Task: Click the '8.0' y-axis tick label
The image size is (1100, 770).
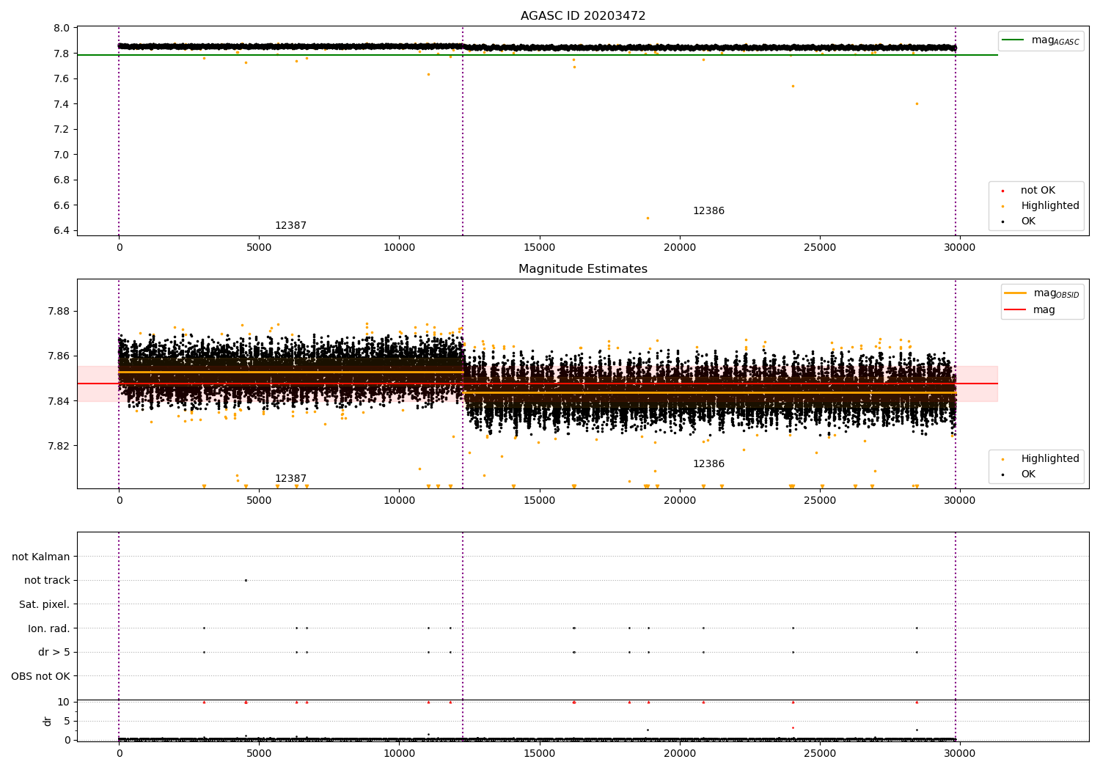Action: (x=62, y=29)
